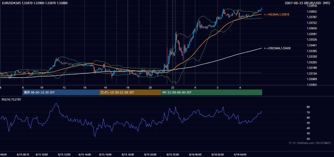Click price axis label 1.33852

312,12
